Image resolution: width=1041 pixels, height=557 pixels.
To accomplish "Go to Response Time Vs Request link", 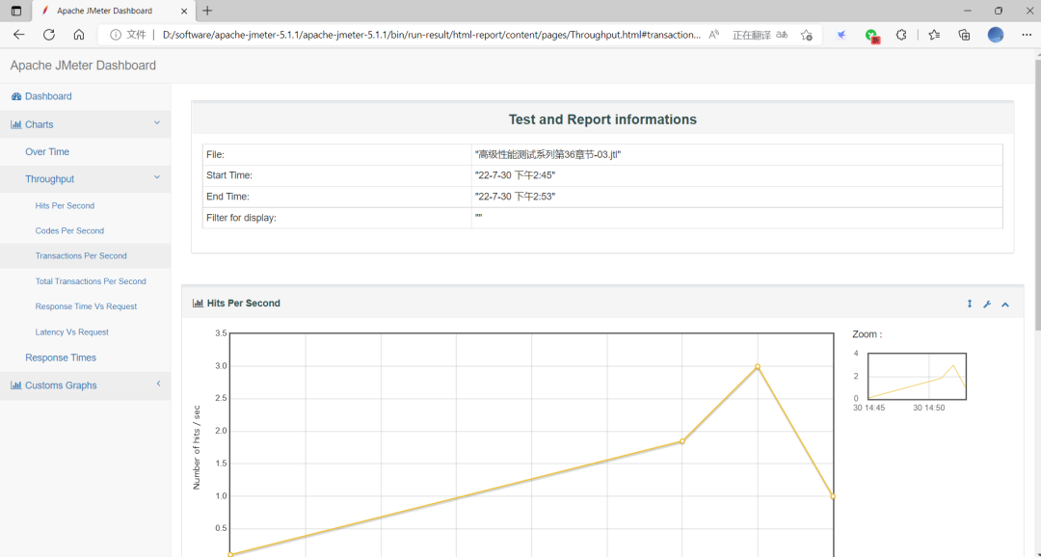I will click(x=87, y=306).
